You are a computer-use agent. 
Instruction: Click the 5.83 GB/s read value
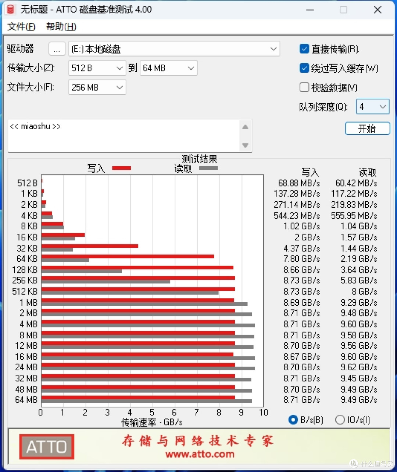(x=359, y=281)
